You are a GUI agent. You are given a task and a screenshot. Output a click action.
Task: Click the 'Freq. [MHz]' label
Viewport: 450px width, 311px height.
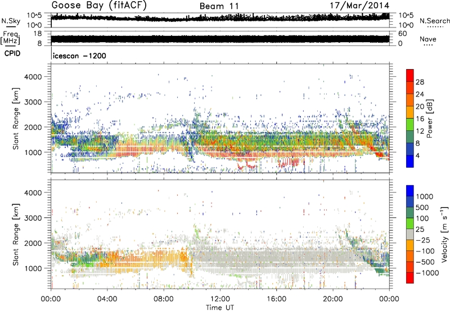tap(10, 38)
